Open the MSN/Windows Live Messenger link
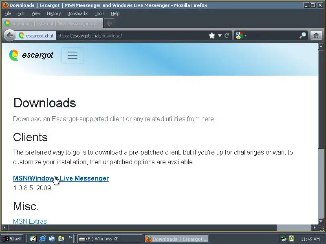Screen dimensions: 326x244 (x=61, y=178)
